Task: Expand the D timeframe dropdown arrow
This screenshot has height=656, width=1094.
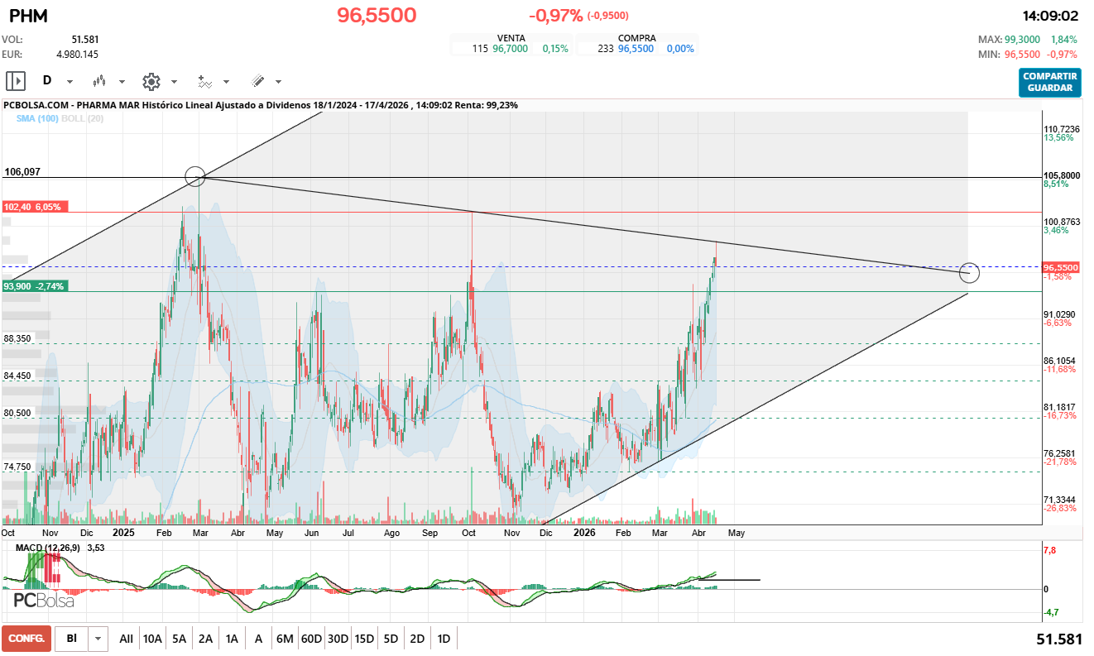Action: pos(70,81)
